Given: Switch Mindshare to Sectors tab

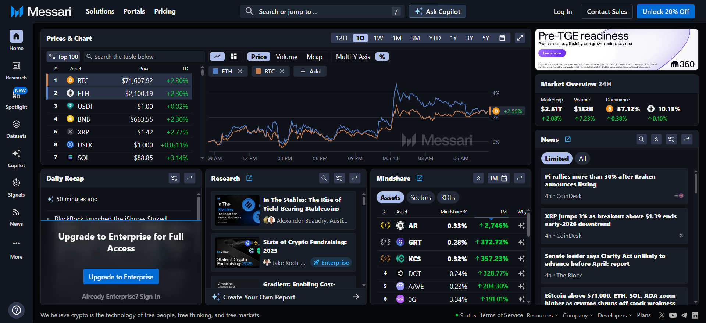Looking at the screenshot, I should (x=421, y=197).
